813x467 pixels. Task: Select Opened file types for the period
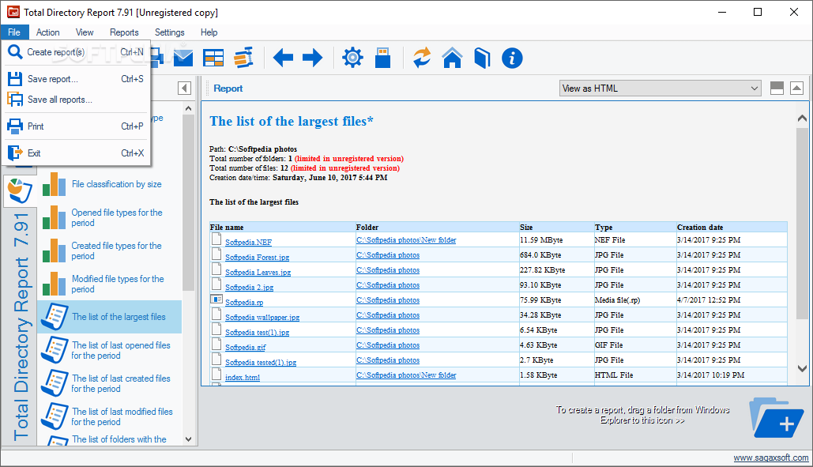click(109, 217)
